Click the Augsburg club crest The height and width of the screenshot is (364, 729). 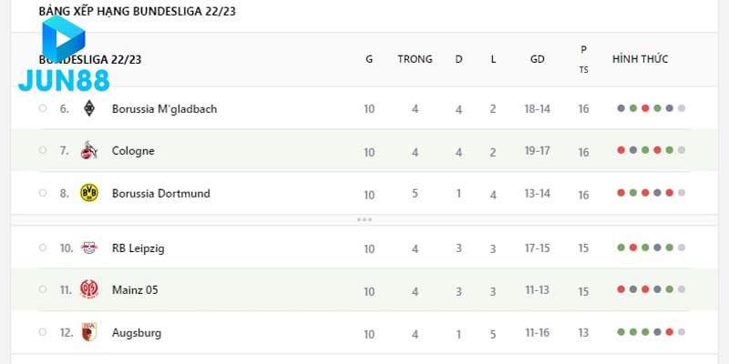(89, 333)
